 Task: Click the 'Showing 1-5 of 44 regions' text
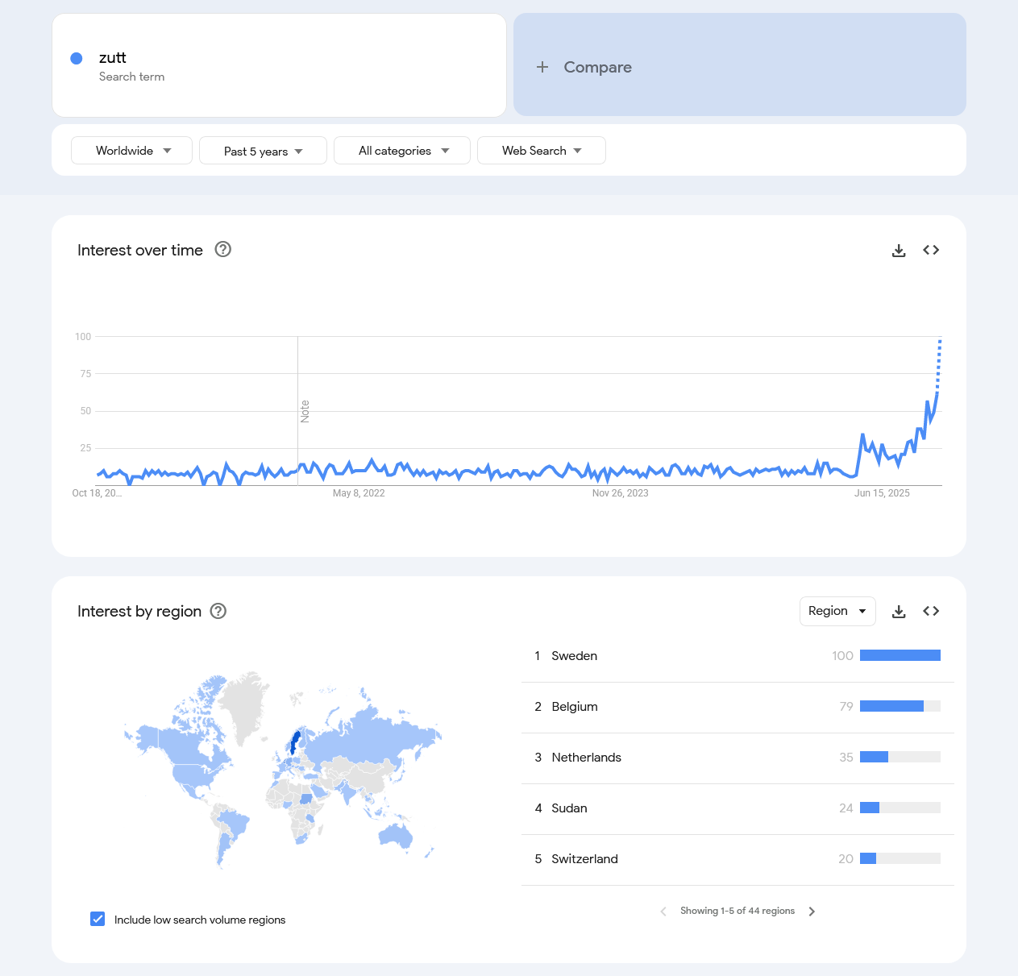(x=738, y=911)
